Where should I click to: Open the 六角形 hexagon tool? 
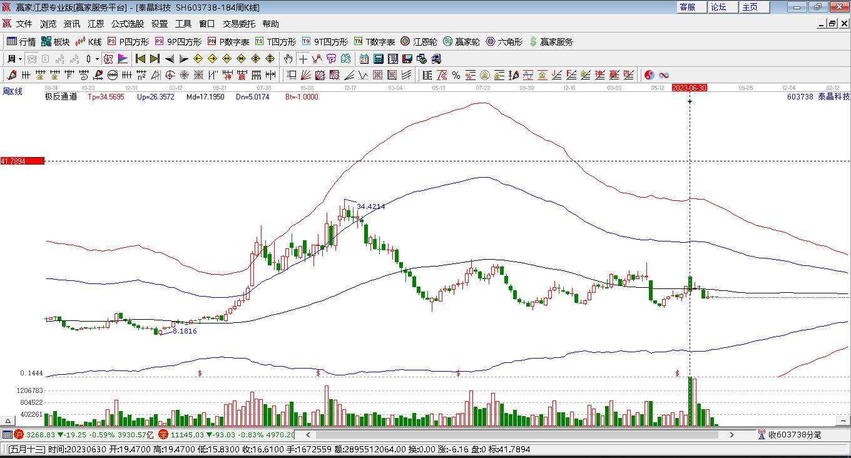[504, 42]
